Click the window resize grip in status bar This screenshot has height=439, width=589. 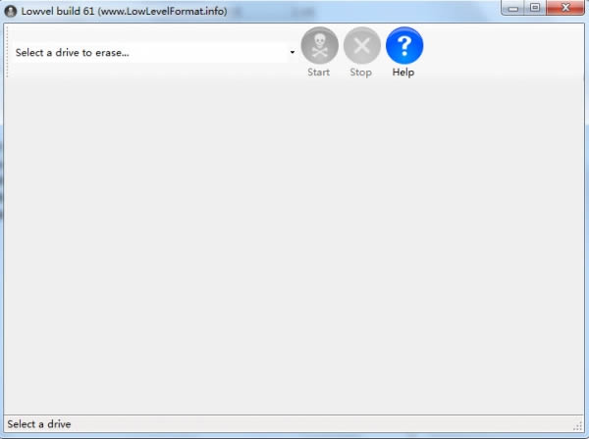click(578, 426)
